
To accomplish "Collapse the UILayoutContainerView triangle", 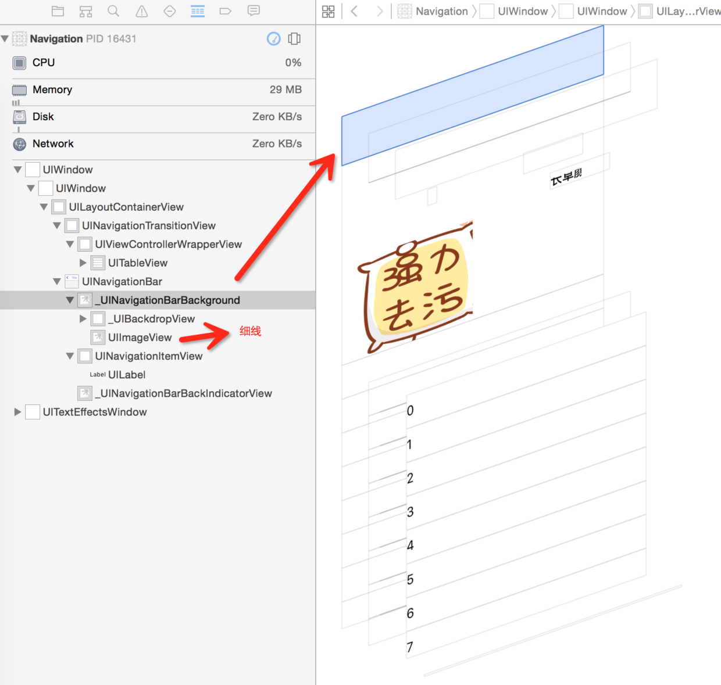I will (44, 207).
